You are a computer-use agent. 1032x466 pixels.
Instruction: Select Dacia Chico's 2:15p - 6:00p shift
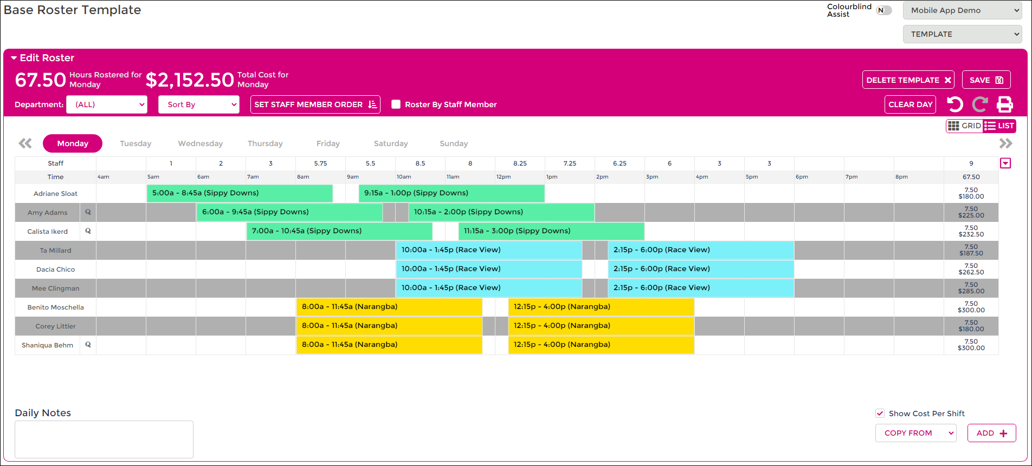point(701,269)
